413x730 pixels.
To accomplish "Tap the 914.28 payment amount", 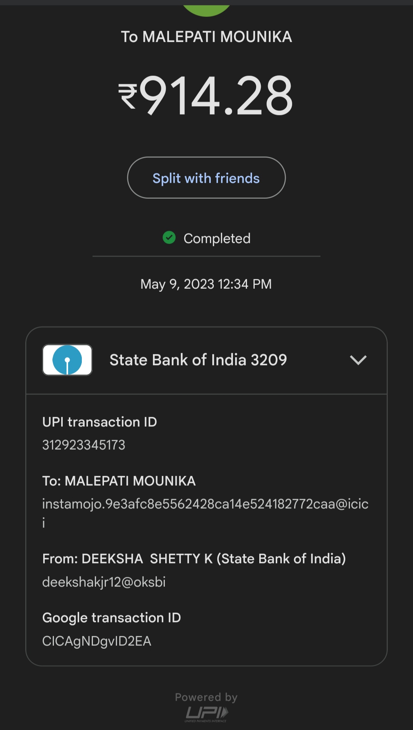I will point(216,96).
